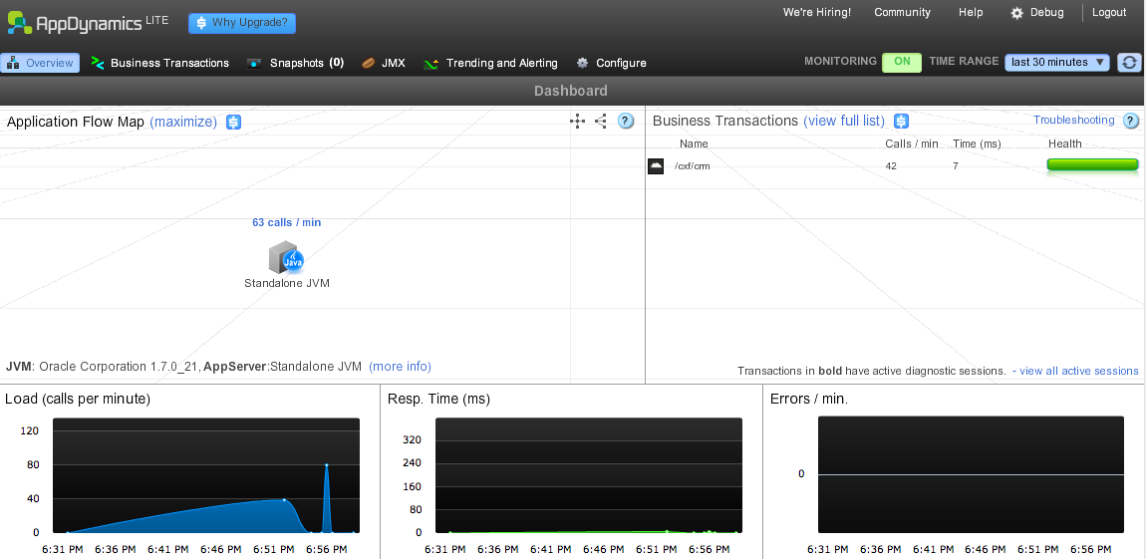Open the Troubleshooting link
Viewport: 1146px width, 559px height.
click(x=1073, y=120)
